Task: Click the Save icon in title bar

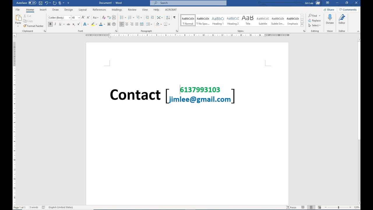Action: coord(41,3)
